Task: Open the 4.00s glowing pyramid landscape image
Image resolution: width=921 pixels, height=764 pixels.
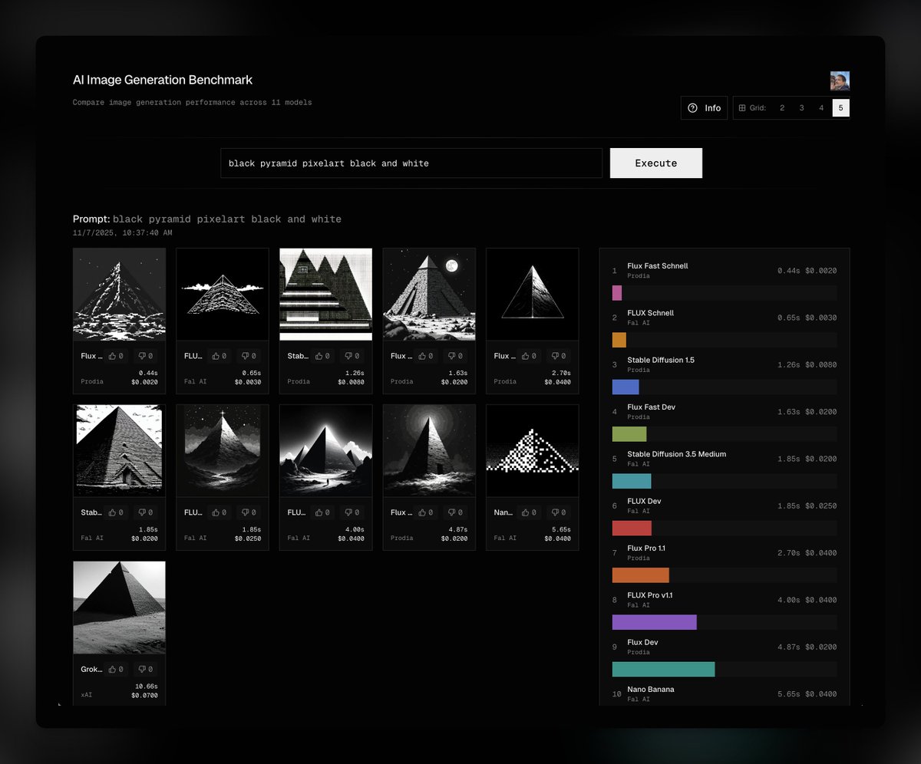Action: [x=325, y=450]
